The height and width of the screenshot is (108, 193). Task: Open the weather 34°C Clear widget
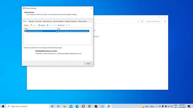coord(148,106)
